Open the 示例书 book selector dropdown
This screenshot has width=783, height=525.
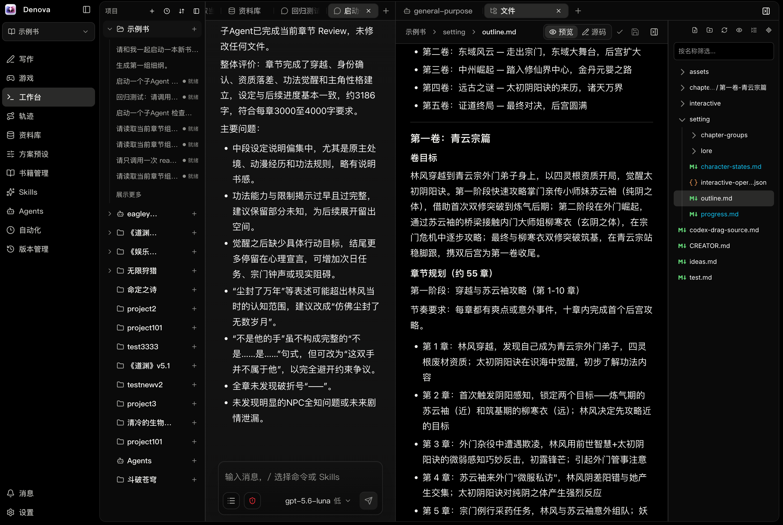(49, 31)
